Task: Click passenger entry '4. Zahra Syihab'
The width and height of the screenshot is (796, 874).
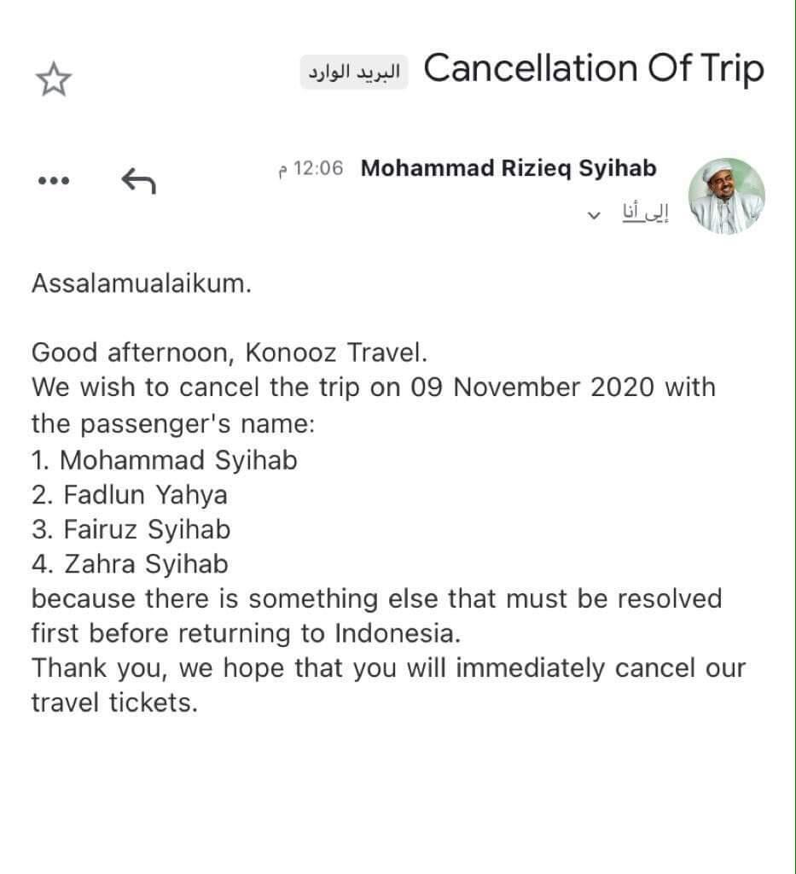Action: (130, 563)
